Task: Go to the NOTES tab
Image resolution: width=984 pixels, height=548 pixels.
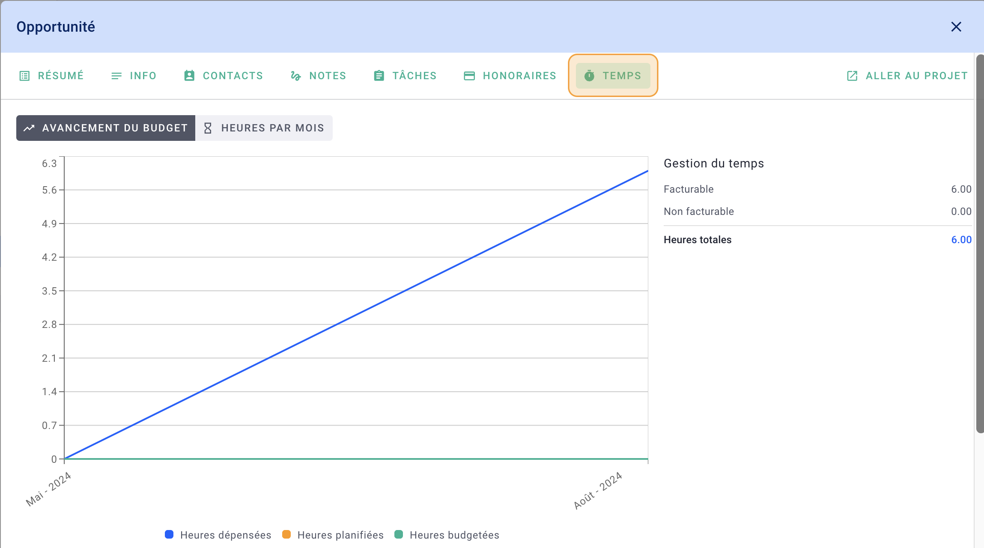Action: point(318,76)
